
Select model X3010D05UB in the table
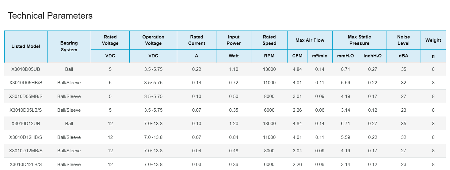26,69
